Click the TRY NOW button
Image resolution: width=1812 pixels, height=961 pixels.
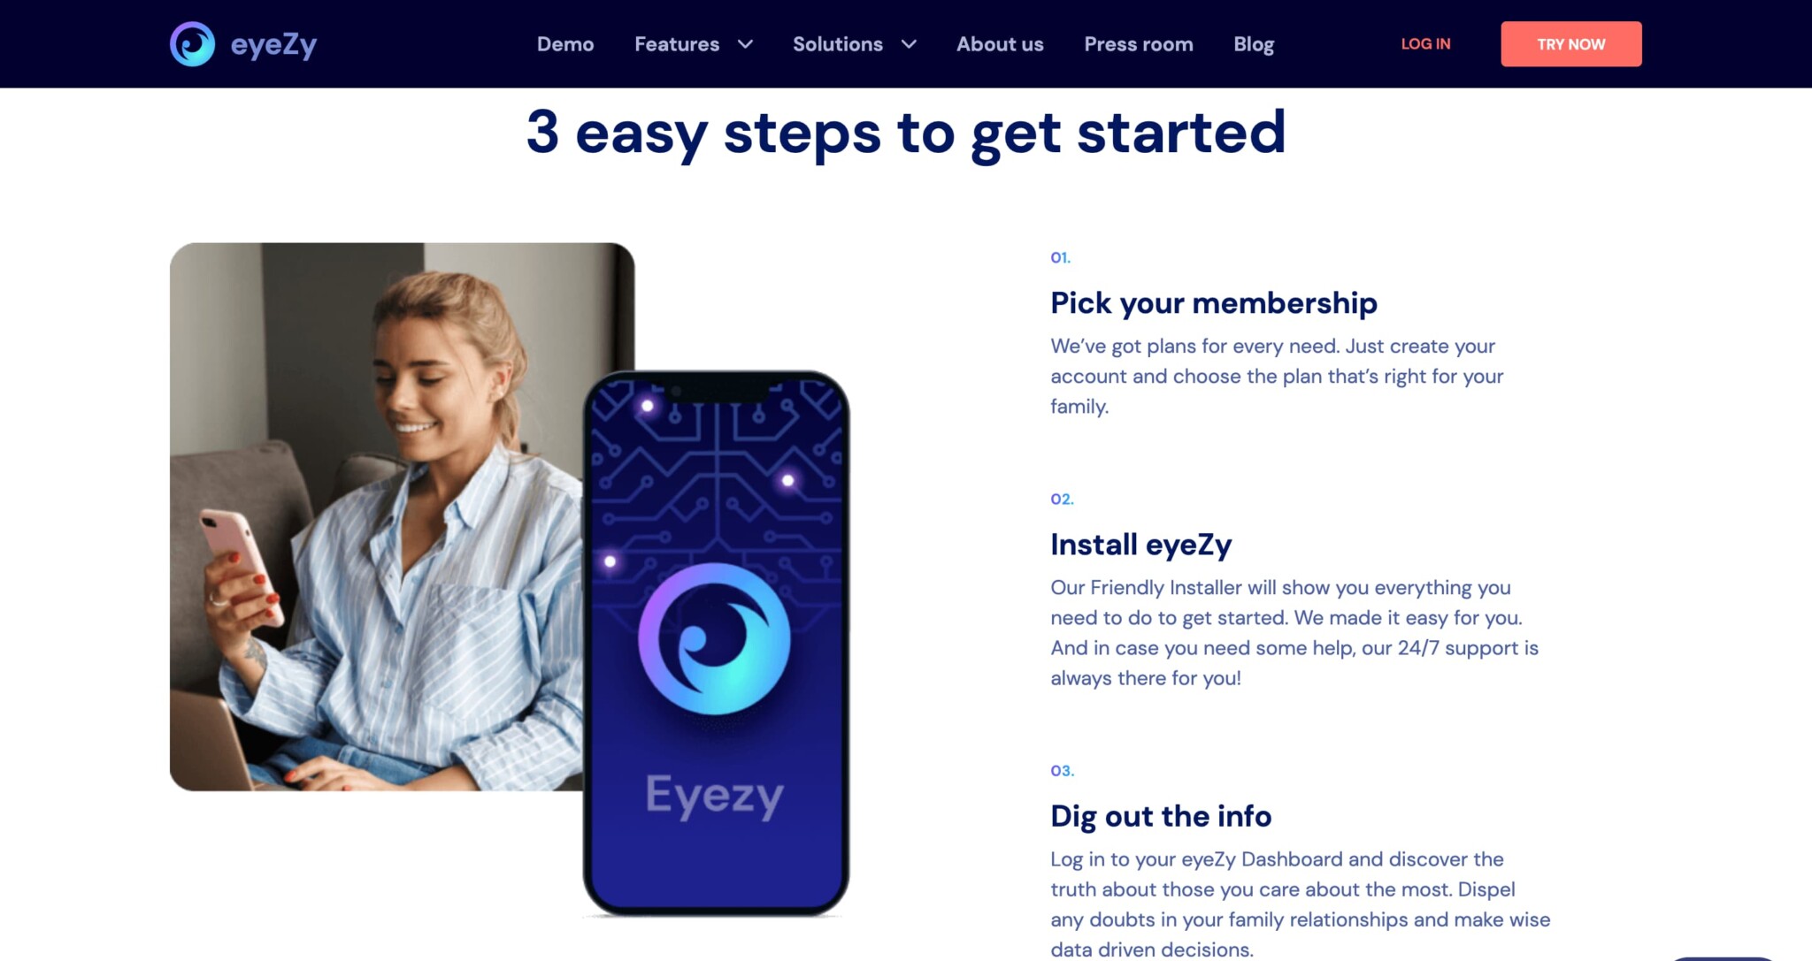click(x=1571, y=44)
